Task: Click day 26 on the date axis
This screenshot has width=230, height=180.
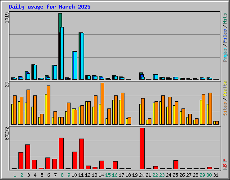Action: pyautogui.click(x=182, y=175)
